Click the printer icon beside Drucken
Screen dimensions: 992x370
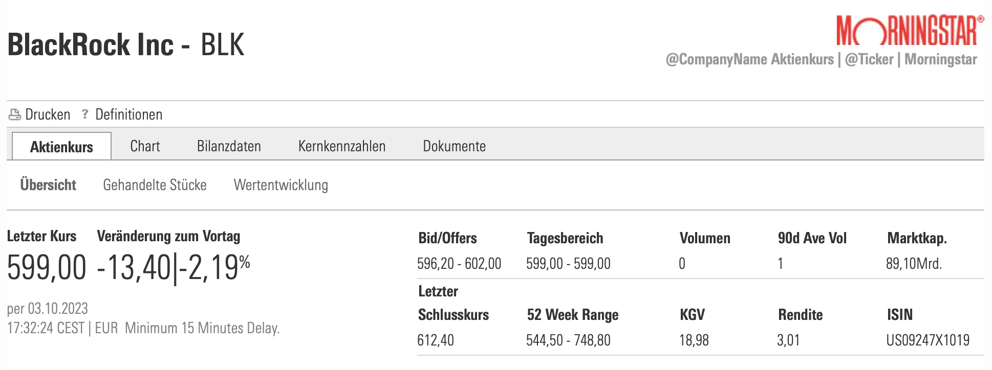14,114
